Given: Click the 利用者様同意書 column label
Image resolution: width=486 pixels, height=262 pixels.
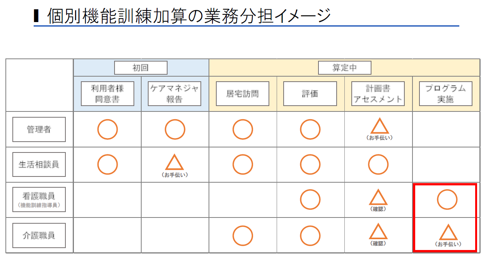Looking at the screenshot, I should point(108,93).
